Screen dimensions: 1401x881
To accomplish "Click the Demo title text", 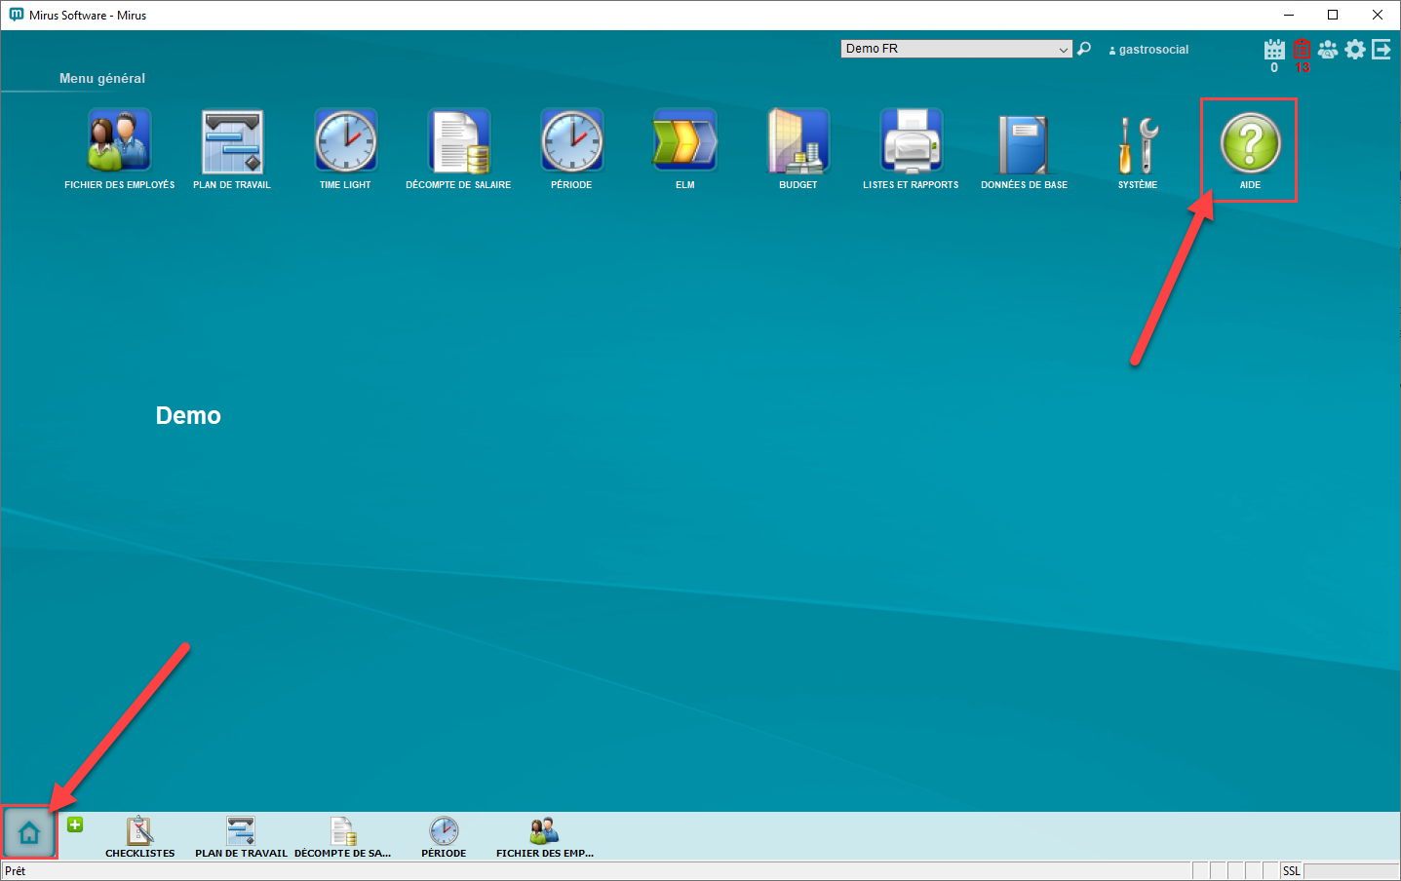I will pos(188,415).
